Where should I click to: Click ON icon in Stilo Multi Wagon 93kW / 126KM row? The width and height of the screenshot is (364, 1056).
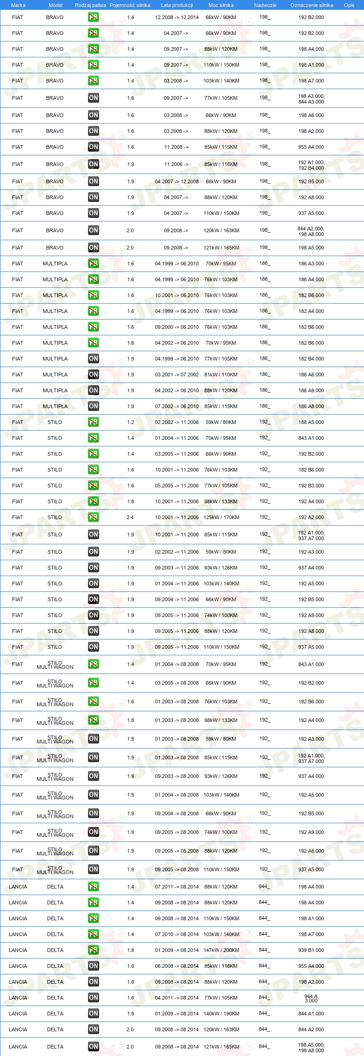tap(93, 776)
